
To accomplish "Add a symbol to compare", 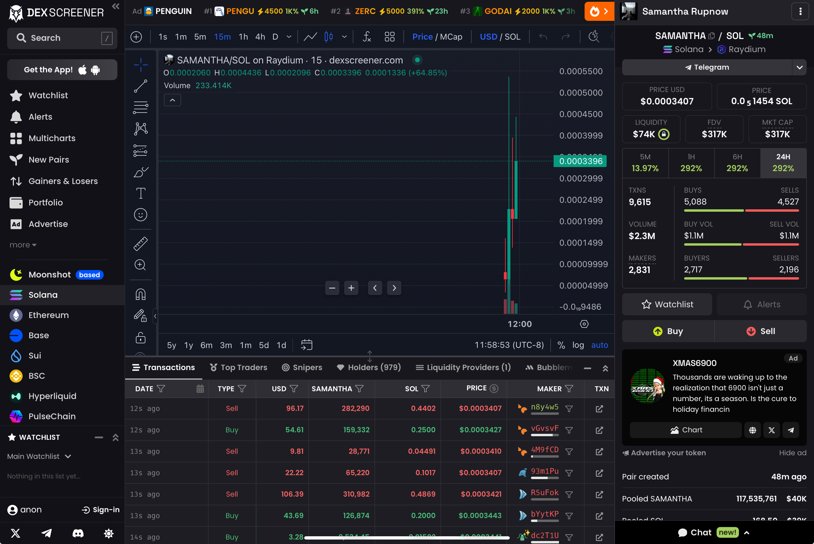I will [136, 36].
